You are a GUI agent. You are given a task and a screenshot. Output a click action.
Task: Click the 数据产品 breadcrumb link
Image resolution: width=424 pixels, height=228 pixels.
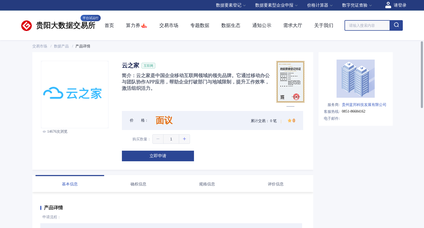coord(61,46)
